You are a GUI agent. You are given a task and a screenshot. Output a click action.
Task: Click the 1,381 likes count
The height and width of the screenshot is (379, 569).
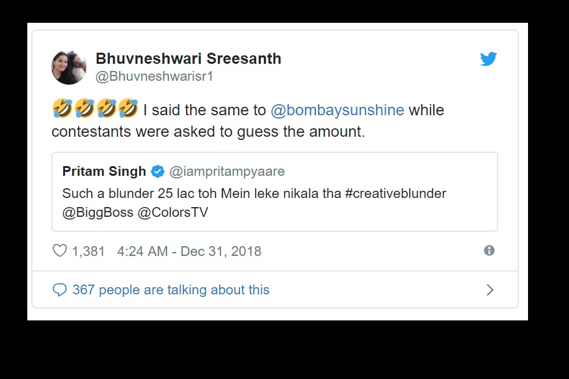(x=88, y=251)
